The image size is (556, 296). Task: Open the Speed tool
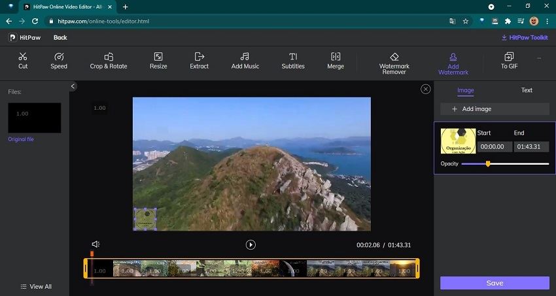59,61
